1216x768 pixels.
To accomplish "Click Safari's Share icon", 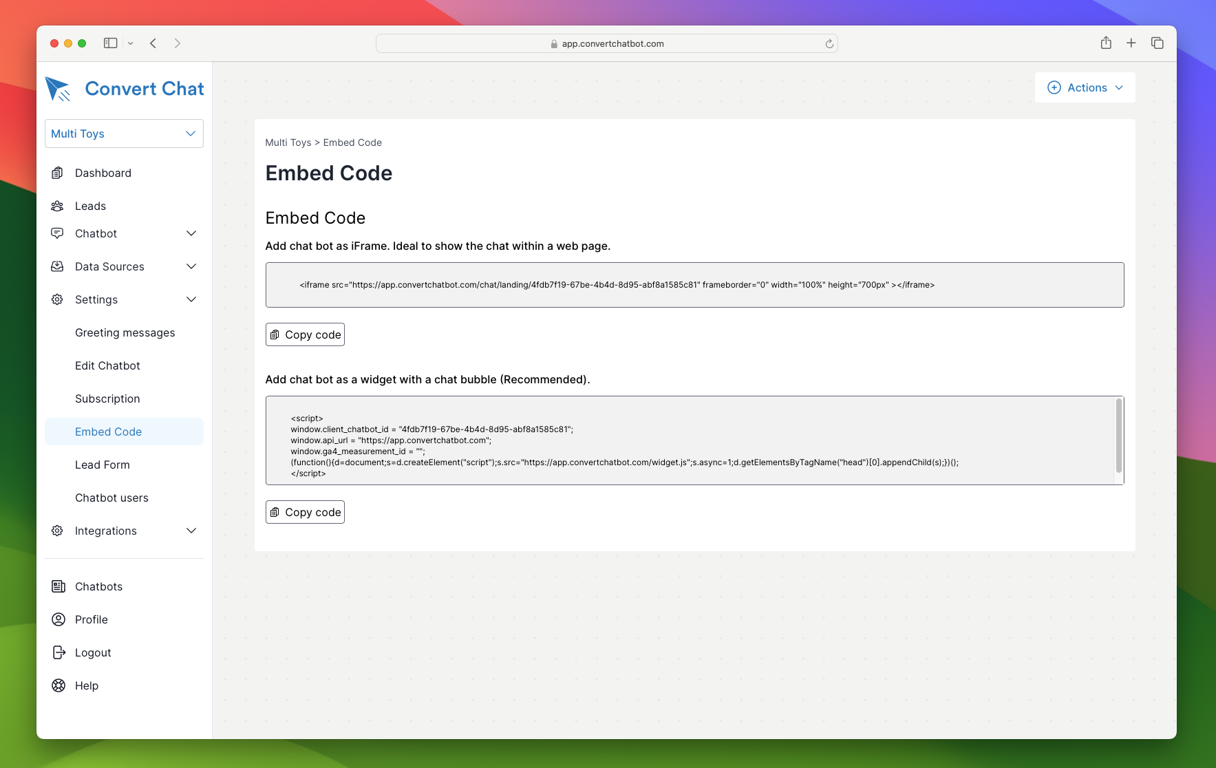I will pos(1106,43).
